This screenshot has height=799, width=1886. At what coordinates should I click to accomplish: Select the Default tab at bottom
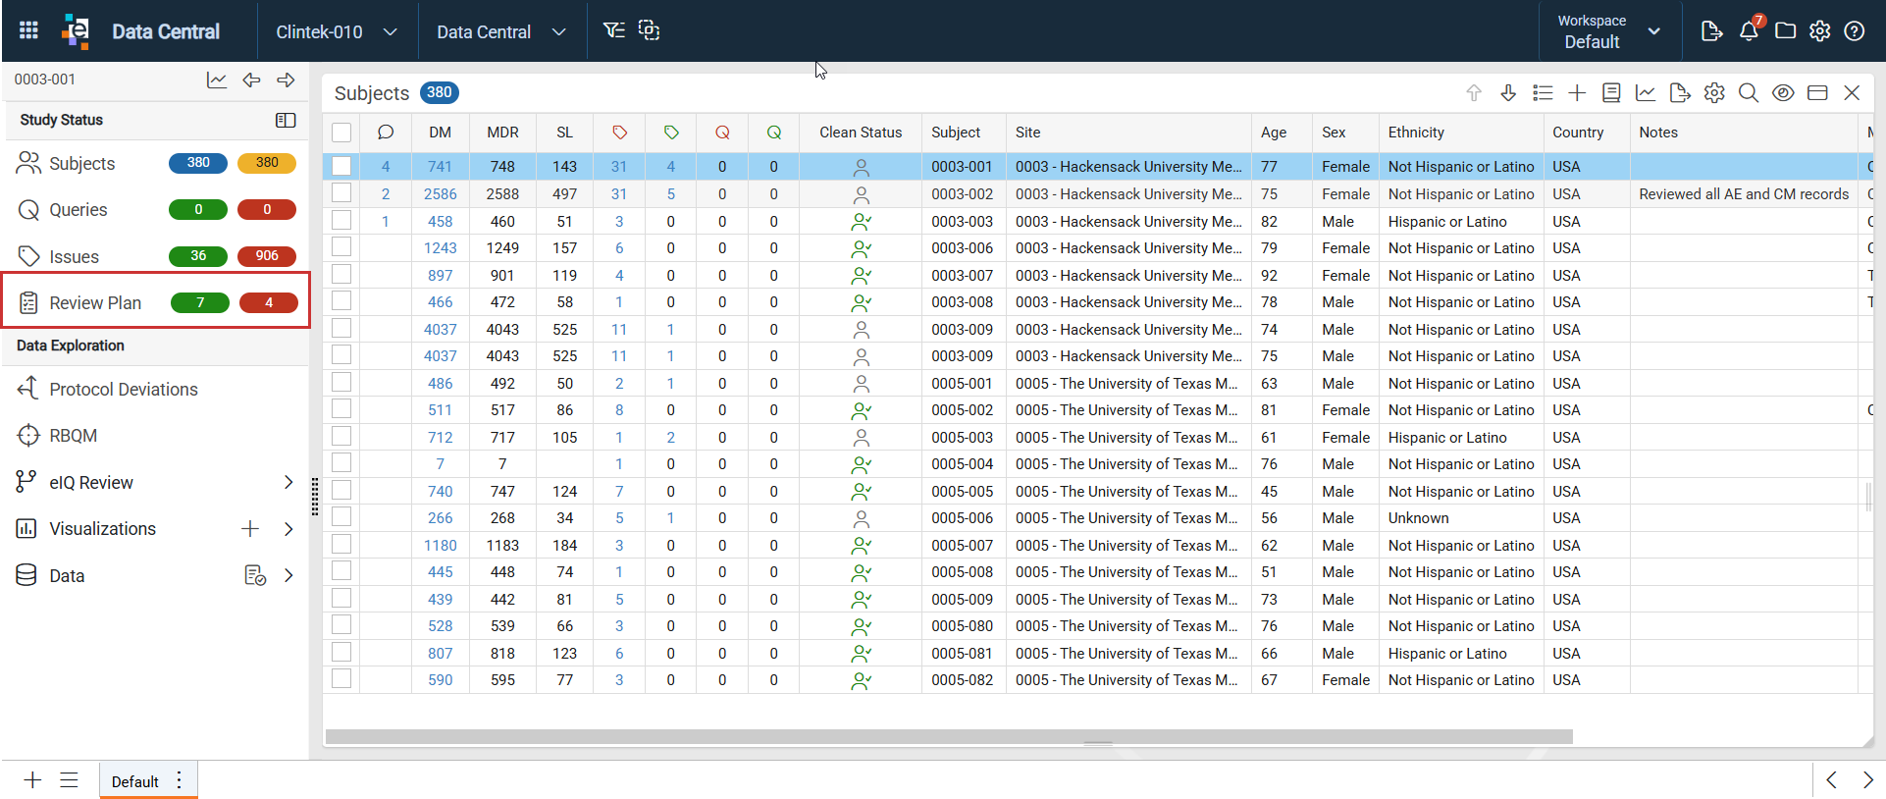(x=134, y=781)
